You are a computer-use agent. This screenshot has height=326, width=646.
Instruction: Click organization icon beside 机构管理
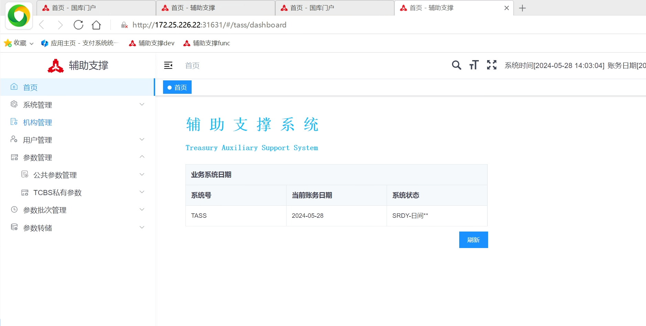coord(14,122)
